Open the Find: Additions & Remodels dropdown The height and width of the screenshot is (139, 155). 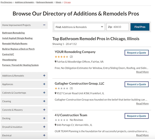[79, 27]
